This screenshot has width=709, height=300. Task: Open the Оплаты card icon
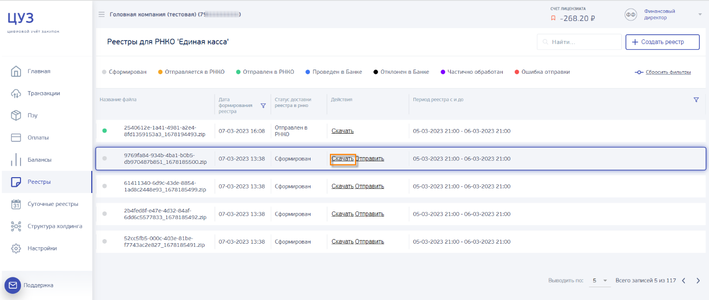pyautogui.click(x=16, y=137)
